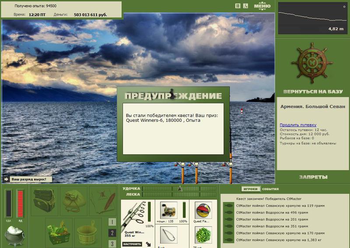Select the fishing hook item

coord(169,235)
